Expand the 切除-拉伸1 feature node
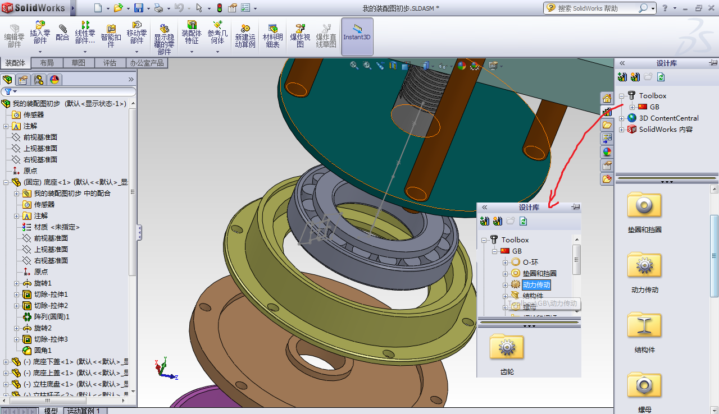 click(17, 295)
